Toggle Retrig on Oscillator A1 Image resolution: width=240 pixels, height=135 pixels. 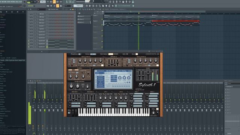click(102, 65)
